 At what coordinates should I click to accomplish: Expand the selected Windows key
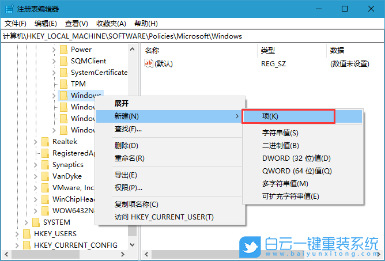click(x=54, y=96)
